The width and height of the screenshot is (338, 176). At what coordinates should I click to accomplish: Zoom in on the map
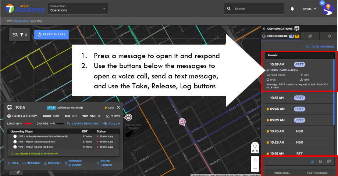click(255, 160)
